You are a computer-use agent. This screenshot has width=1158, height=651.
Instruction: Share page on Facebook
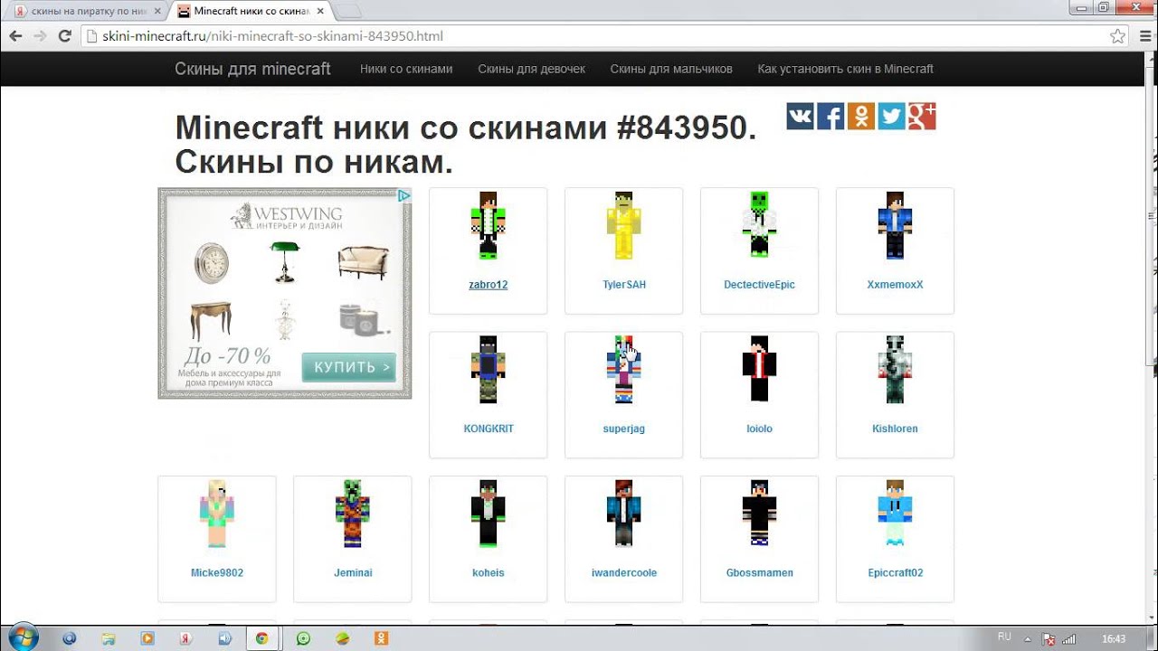(831, 116)
